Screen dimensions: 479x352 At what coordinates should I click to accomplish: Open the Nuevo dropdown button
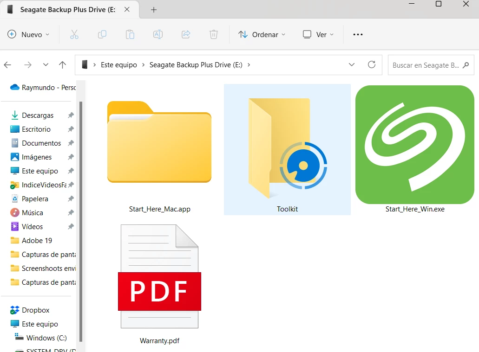28,34
